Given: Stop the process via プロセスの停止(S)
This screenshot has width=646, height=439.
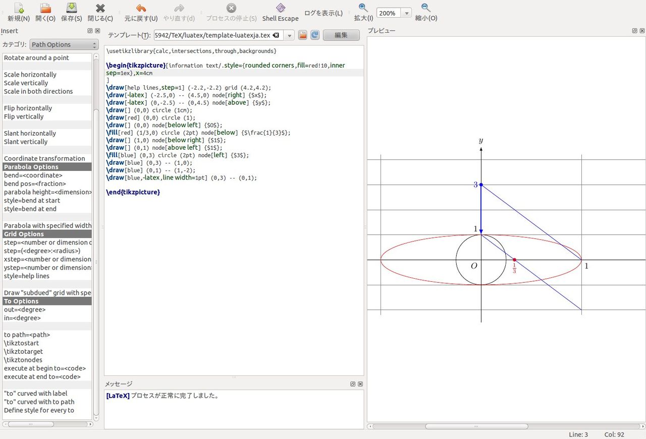Looking at the screenshot, I should coord(231,13).
